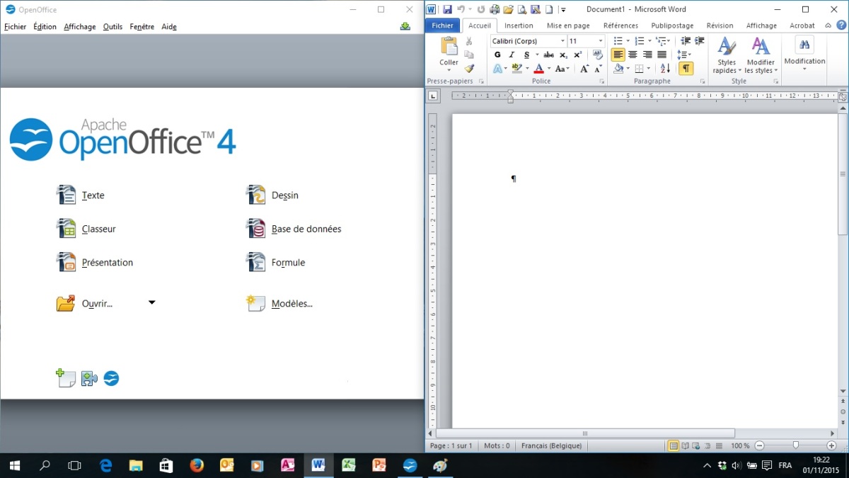Click the Sort A-Z icon in Paragraphe
The width and height of the screenshot is (849, 478).
click(665, 69)
